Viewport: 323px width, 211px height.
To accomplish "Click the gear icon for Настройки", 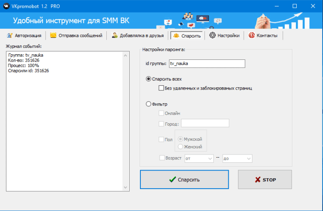I will pyautogui.click(x=212, y=35).
